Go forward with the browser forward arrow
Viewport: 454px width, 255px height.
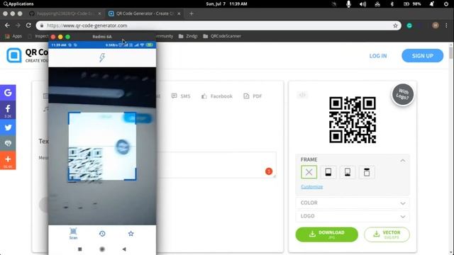click(x=18, y=25)
